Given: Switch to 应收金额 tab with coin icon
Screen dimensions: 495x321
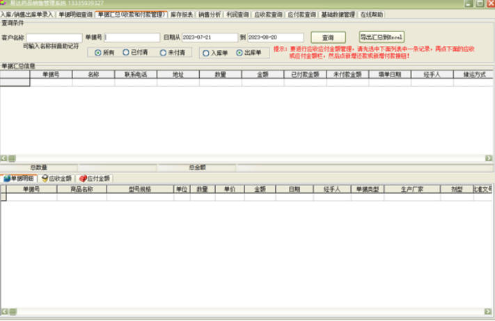Looking at the screenshot, I should pyautogui.click(x=57, y=179).
